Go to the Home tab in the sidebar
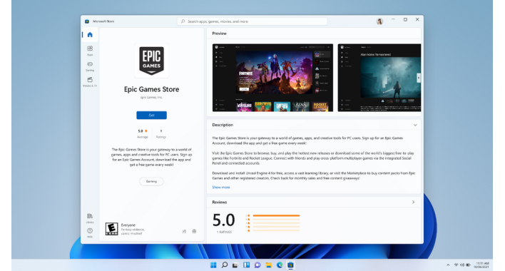The width and height of the screenshot is (505, 271). (90, 35)
